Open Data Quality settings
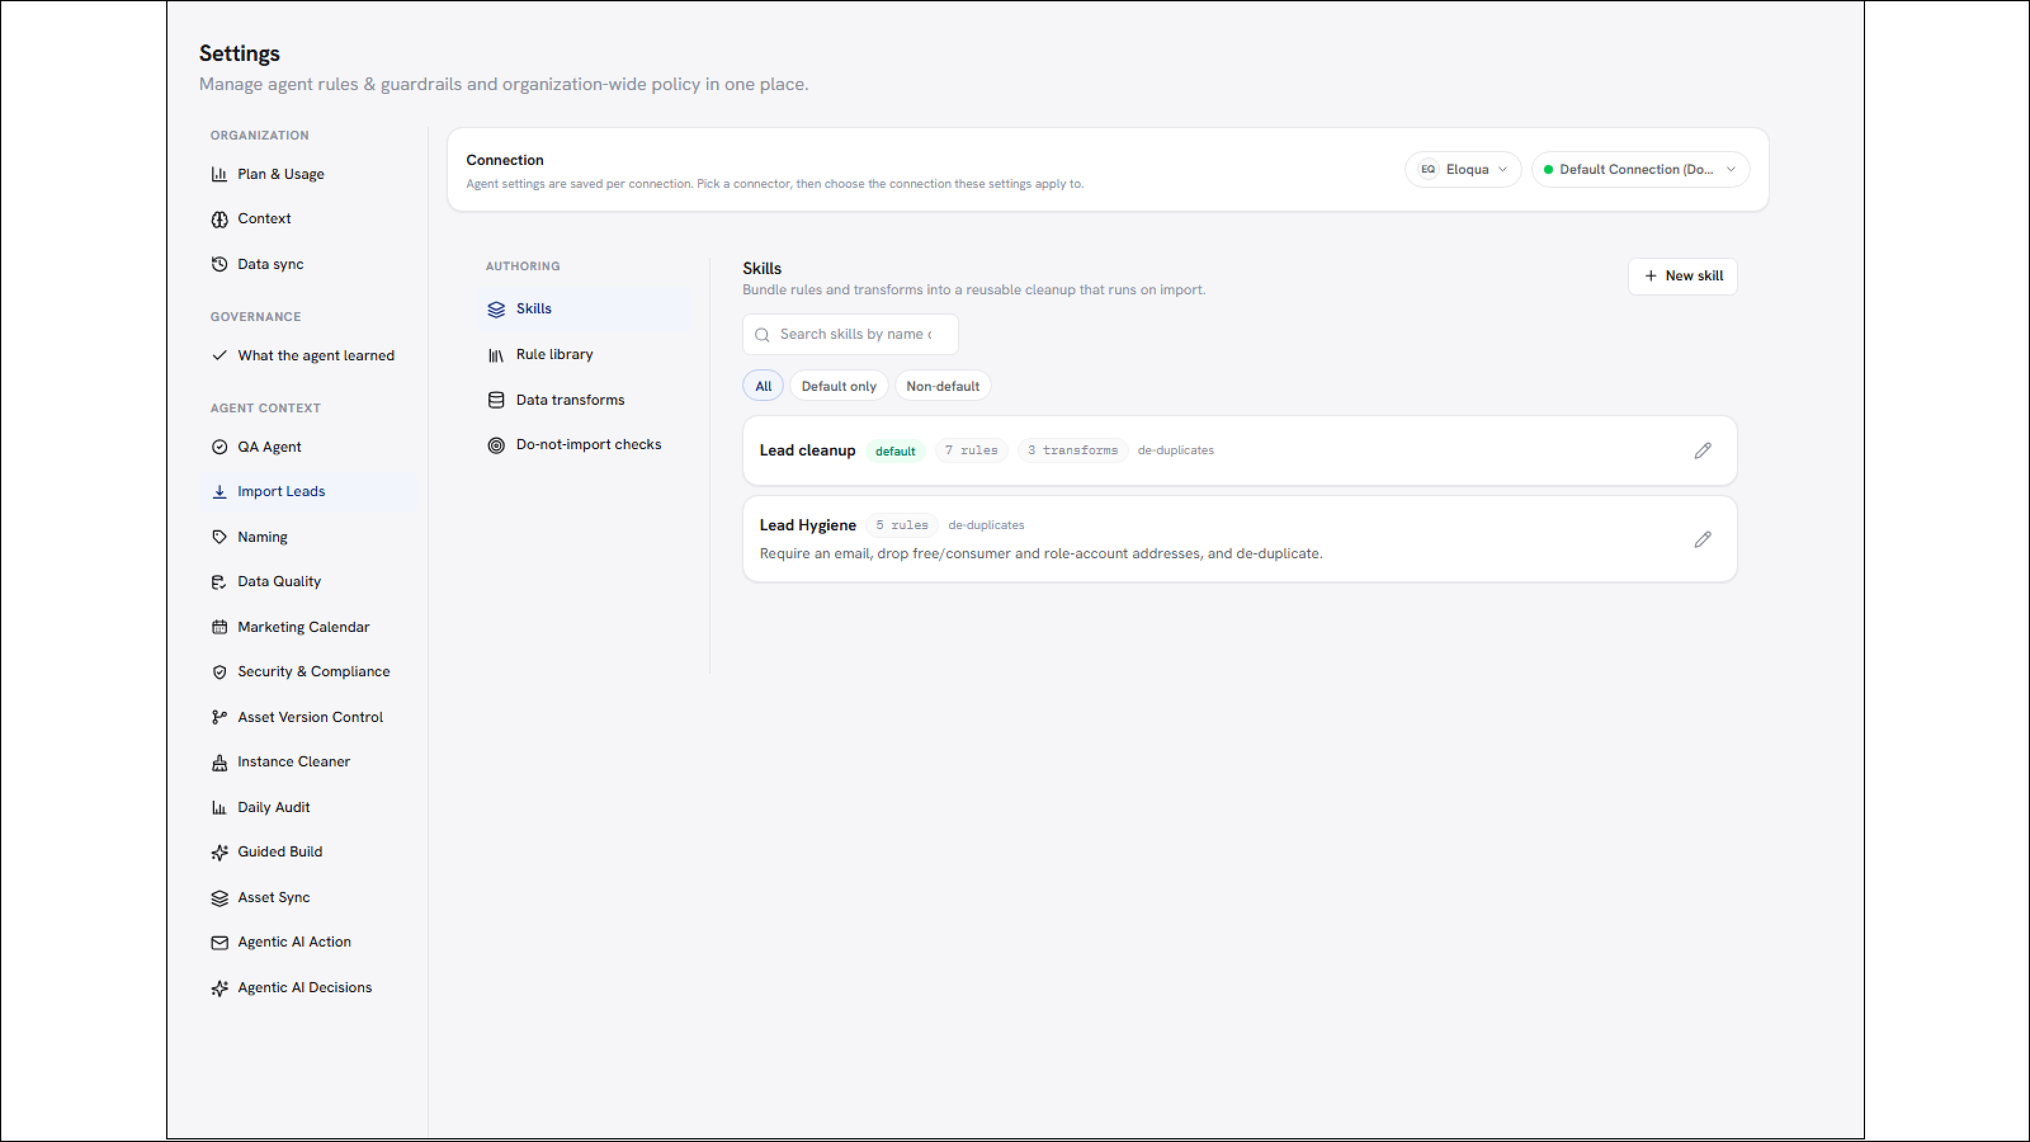This screenshot has width=2030, height=1142. tap(308, 582)
